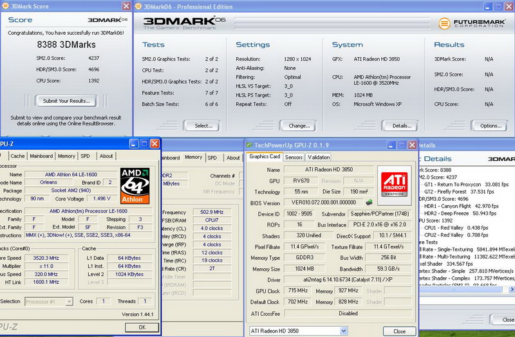Click the Futuremark orange logo icon
This screenshot has width=515, height=337.
[x=444, y=23]
